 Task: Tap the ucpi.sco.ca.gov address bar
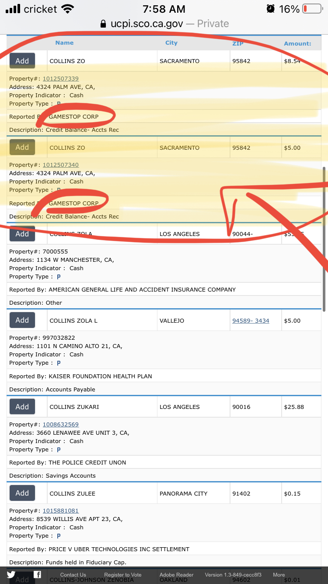[164, 24]
